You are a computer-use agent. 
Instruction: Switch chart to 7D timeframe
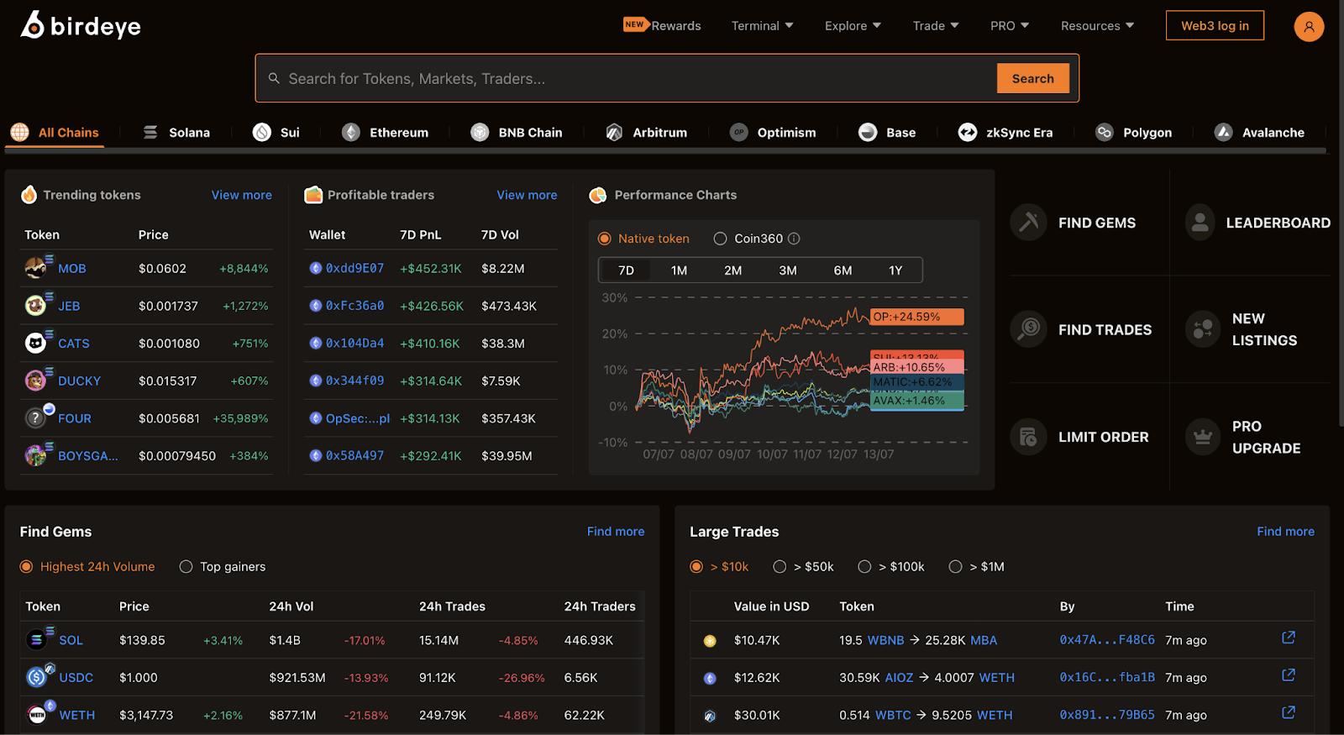626,270
